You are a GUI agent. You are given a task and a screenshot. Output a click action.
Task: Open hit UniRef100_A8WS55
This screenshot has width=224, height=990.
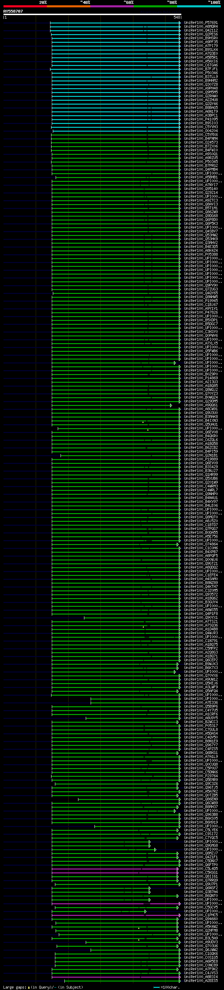(201, 610)
